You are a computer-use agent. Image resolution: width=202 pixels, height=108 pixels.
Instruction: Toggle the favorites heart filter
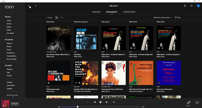click(62, 18)
